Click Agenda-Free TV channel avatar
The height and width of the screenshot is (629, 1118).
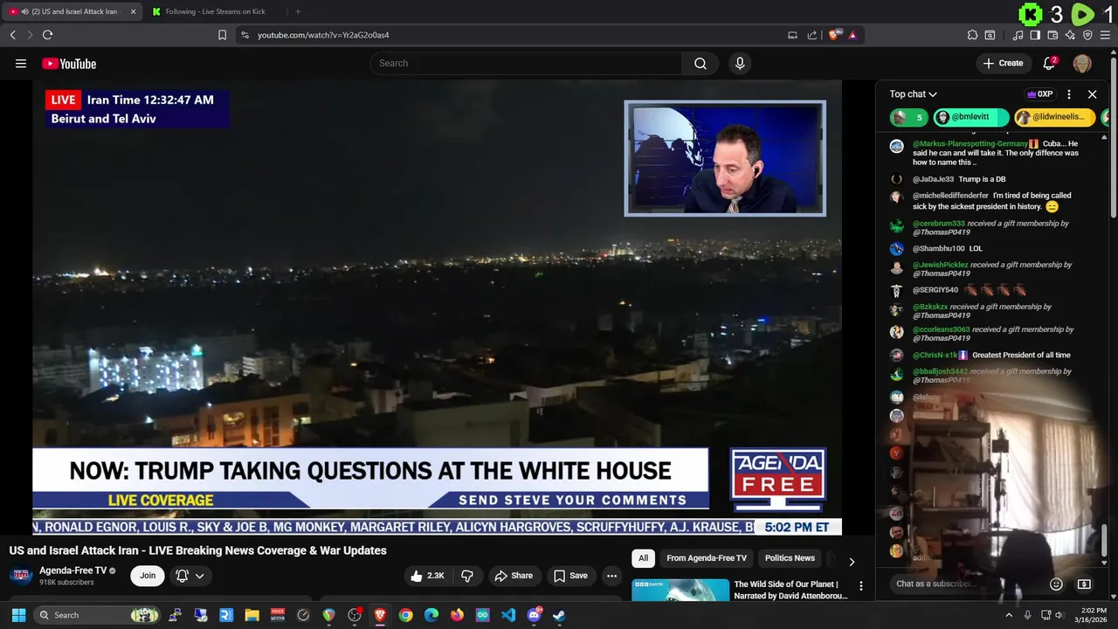[x=22, y=576]
